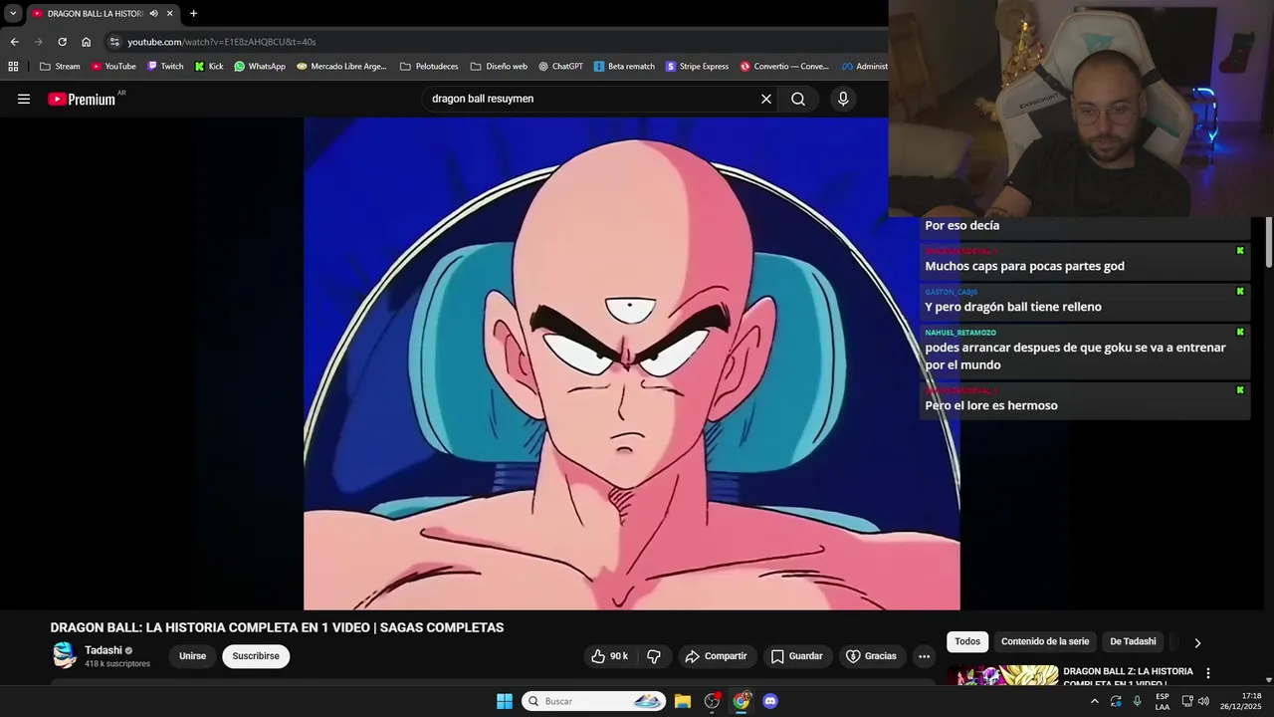Select chat message 'Pero el lore es hermoso'
The width and height of the screenshot is (1274, 717).
(991, 405)
